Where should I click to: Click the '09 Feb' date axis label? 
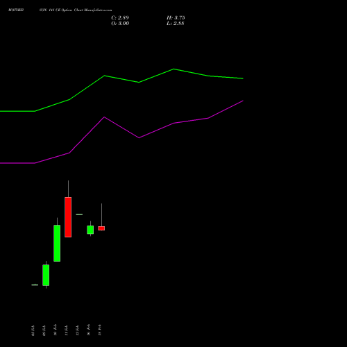pyautogui.click(x=44, y=330)
